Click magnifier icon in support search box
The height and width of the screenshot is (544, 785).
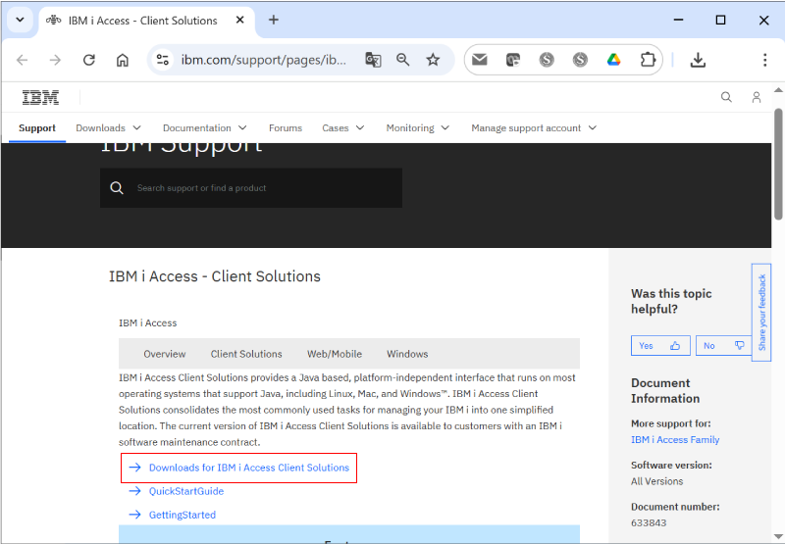117,188
